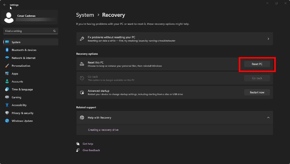Screen dimensions: 290x164
Task: Minimize the Settings window
Action: [x=267, y=3]
